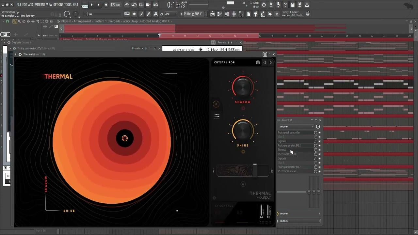Open the plugin picker plug icon
Viewport: 418px width, 235px height.
[x=255, y=14]
